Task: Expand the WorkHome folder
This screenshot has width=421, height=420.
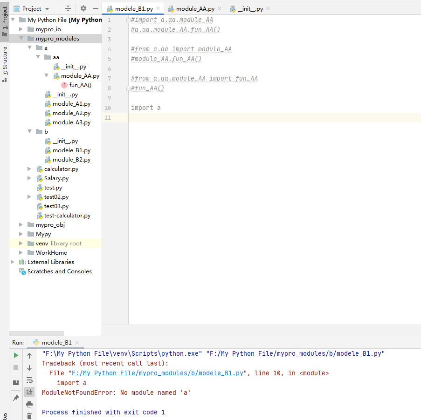Action: click(x=21, y=253)
